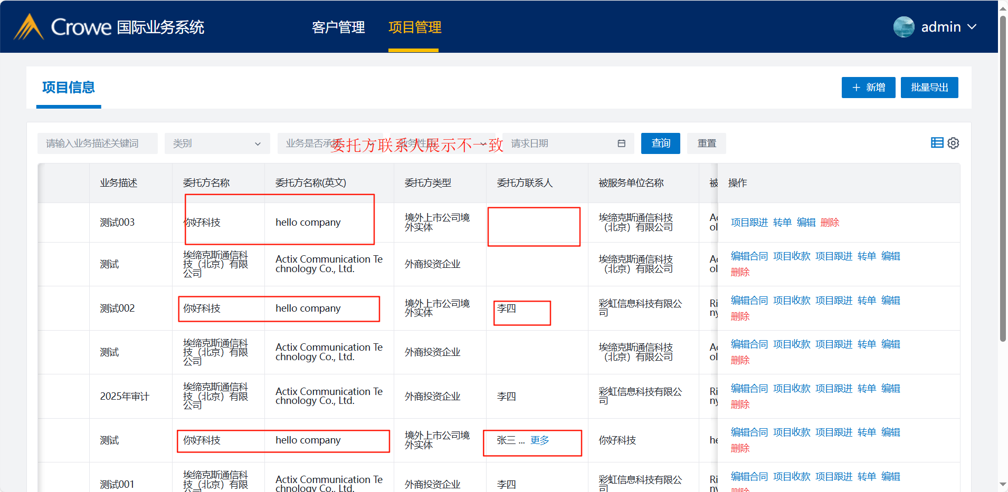Click the 批量导出 button
Viewport: 1008px width, 492px height.
(x=929, y=88)
